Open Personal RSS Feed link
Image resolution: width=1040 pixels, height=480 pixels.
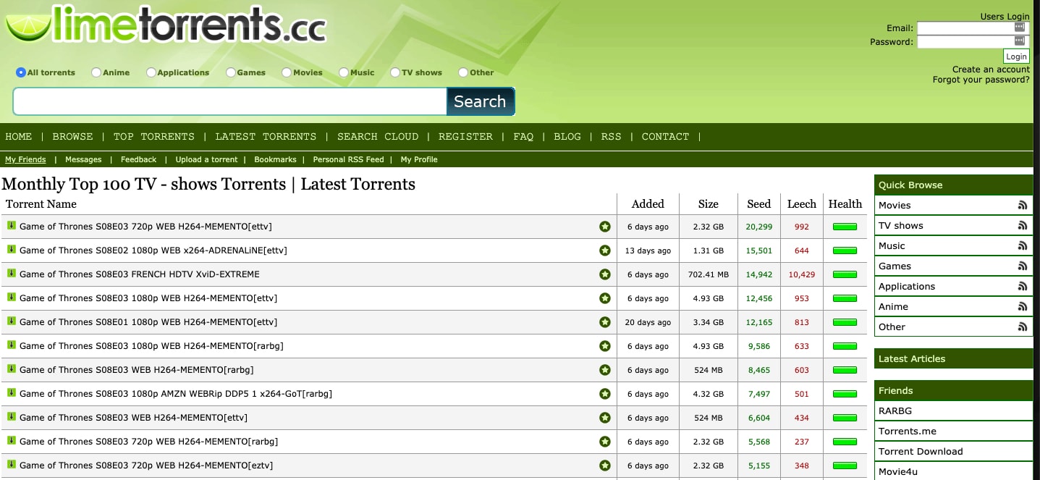348,159
